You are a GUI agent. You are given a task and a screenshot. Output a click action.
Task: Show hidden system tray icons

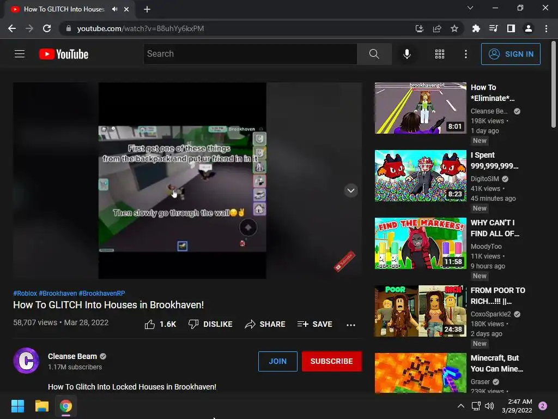point(461,406)
